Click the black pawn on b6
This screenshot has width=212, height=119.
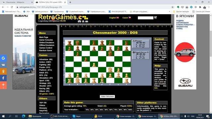(78, 54)
